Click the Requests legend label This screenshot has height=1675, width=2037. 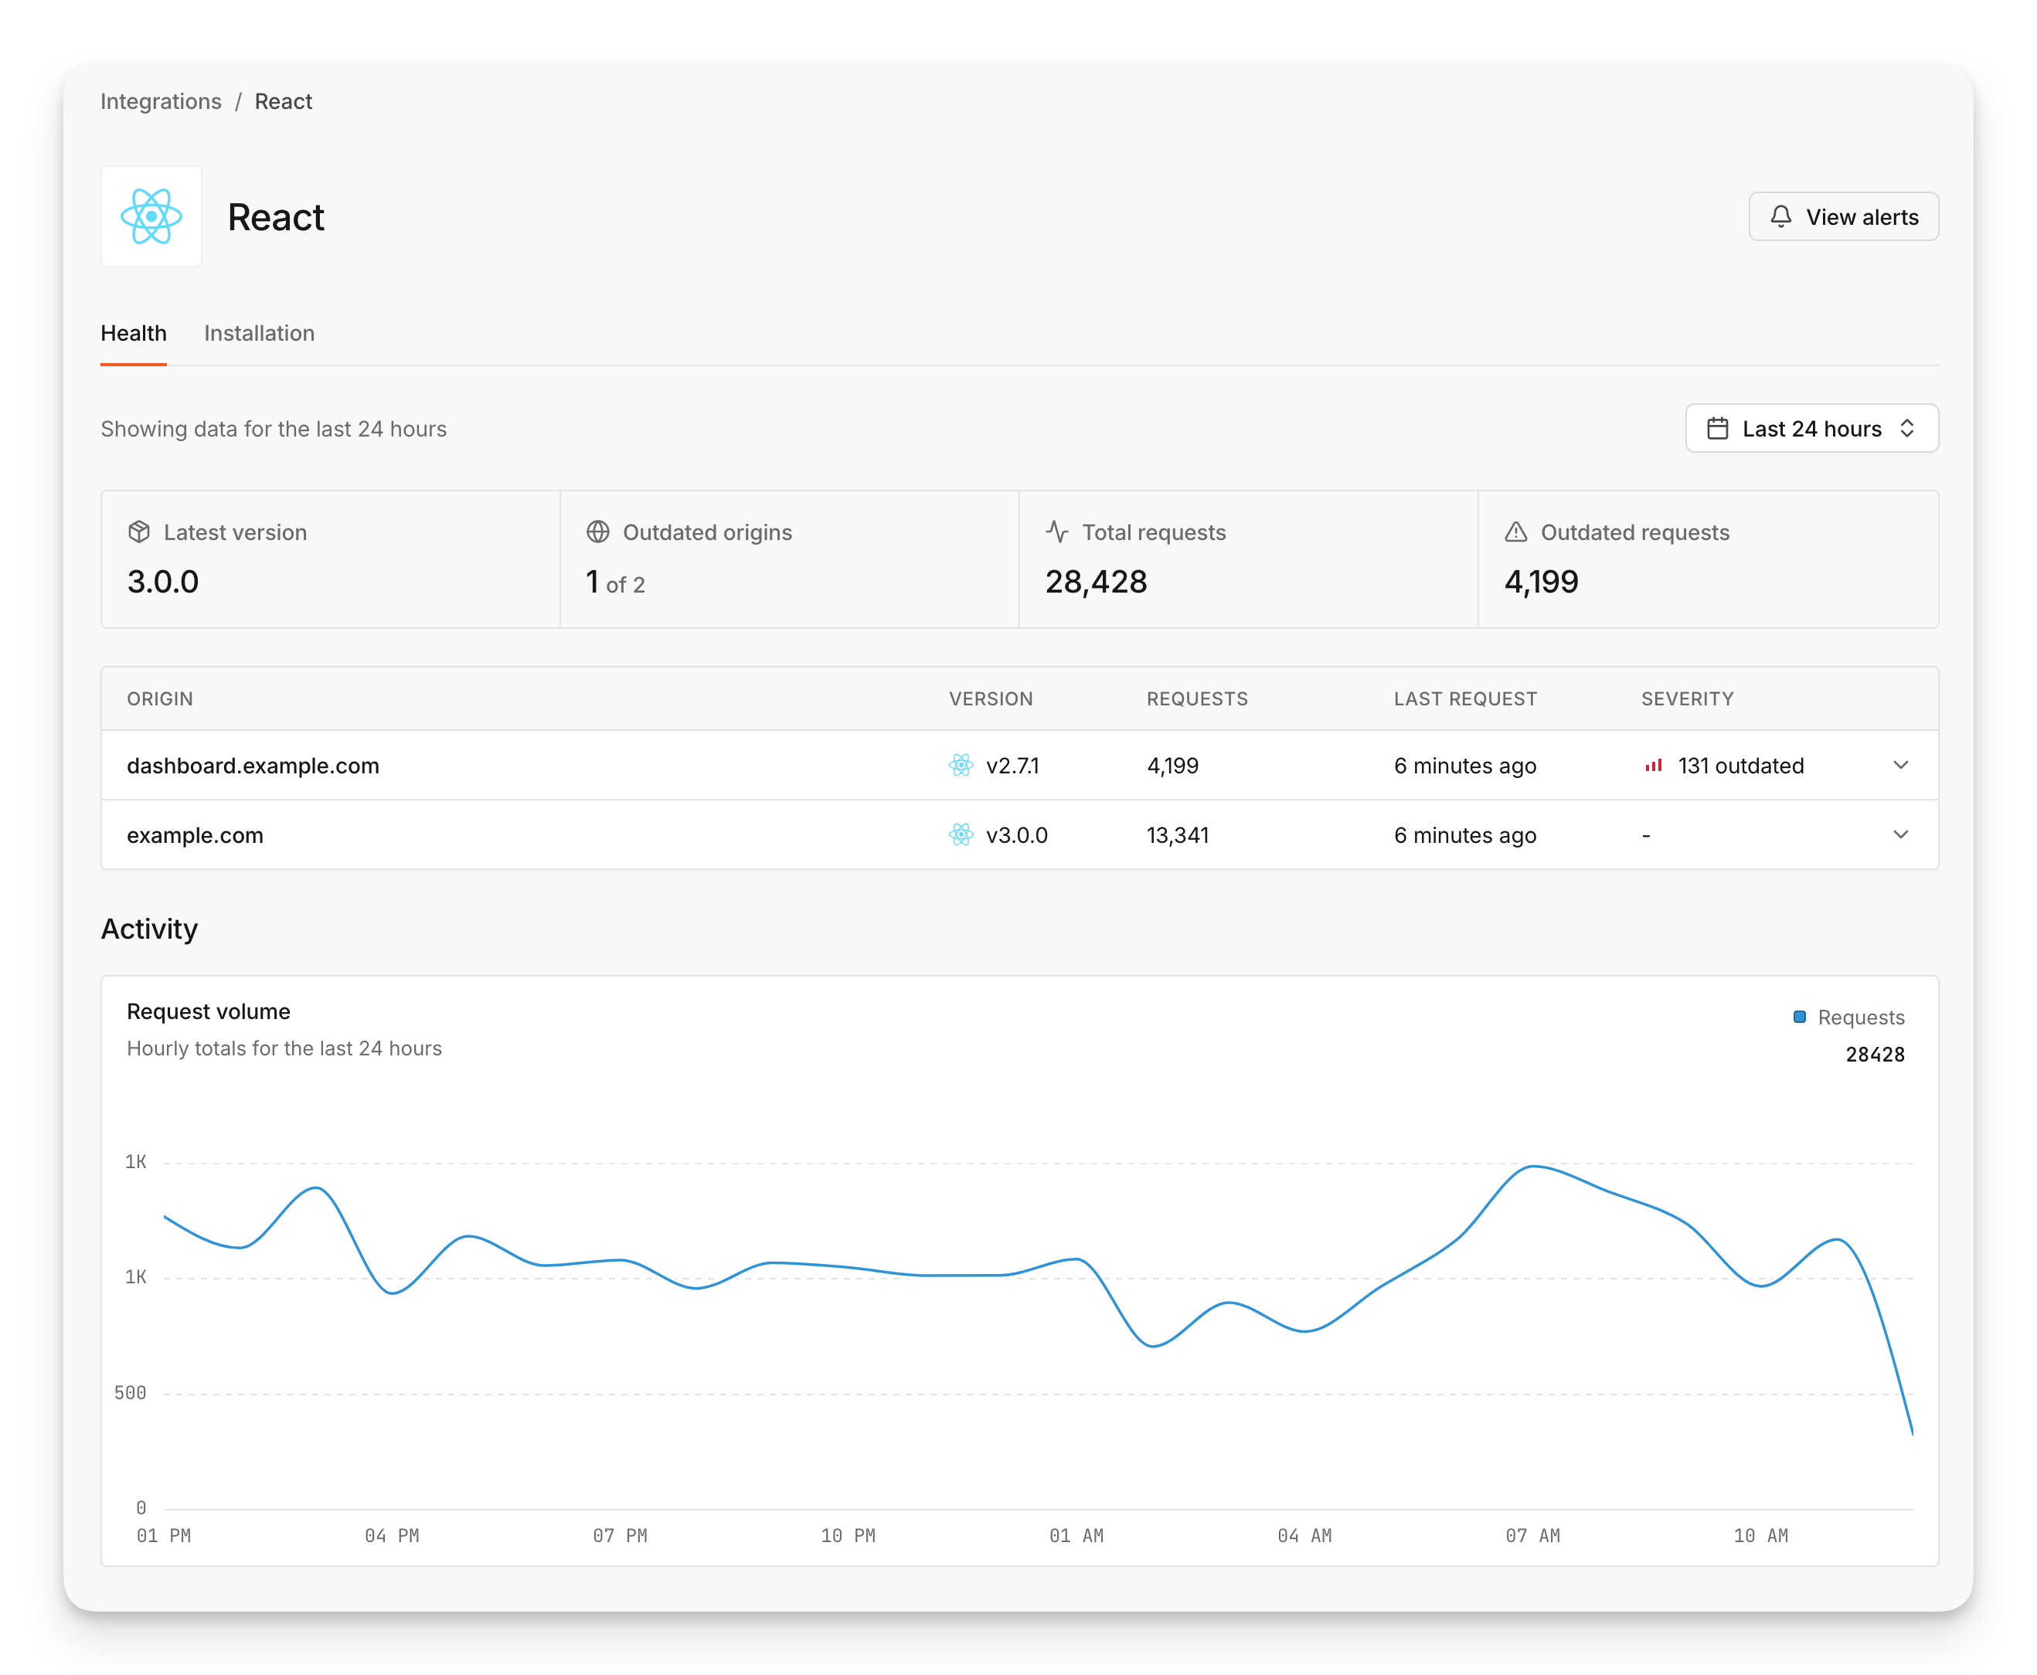click(1860, 1017)
